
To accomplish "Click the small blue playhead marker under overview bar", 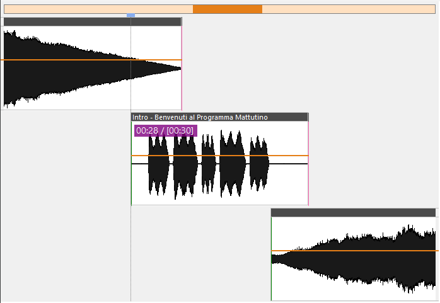I will (130, 15).
